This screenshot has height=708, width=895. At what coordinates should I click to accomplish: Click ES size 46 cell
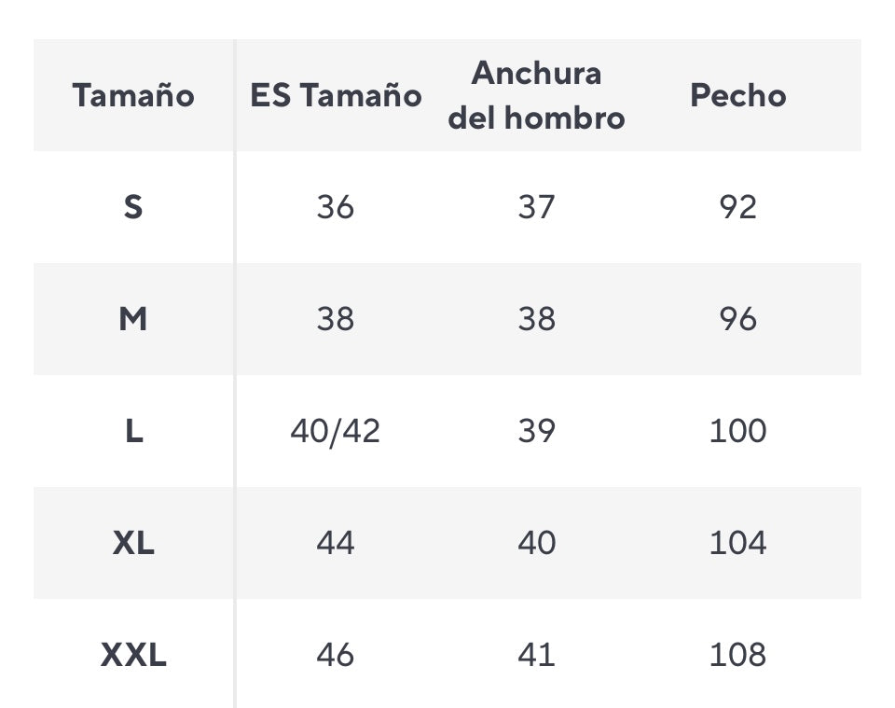(336, 655)
